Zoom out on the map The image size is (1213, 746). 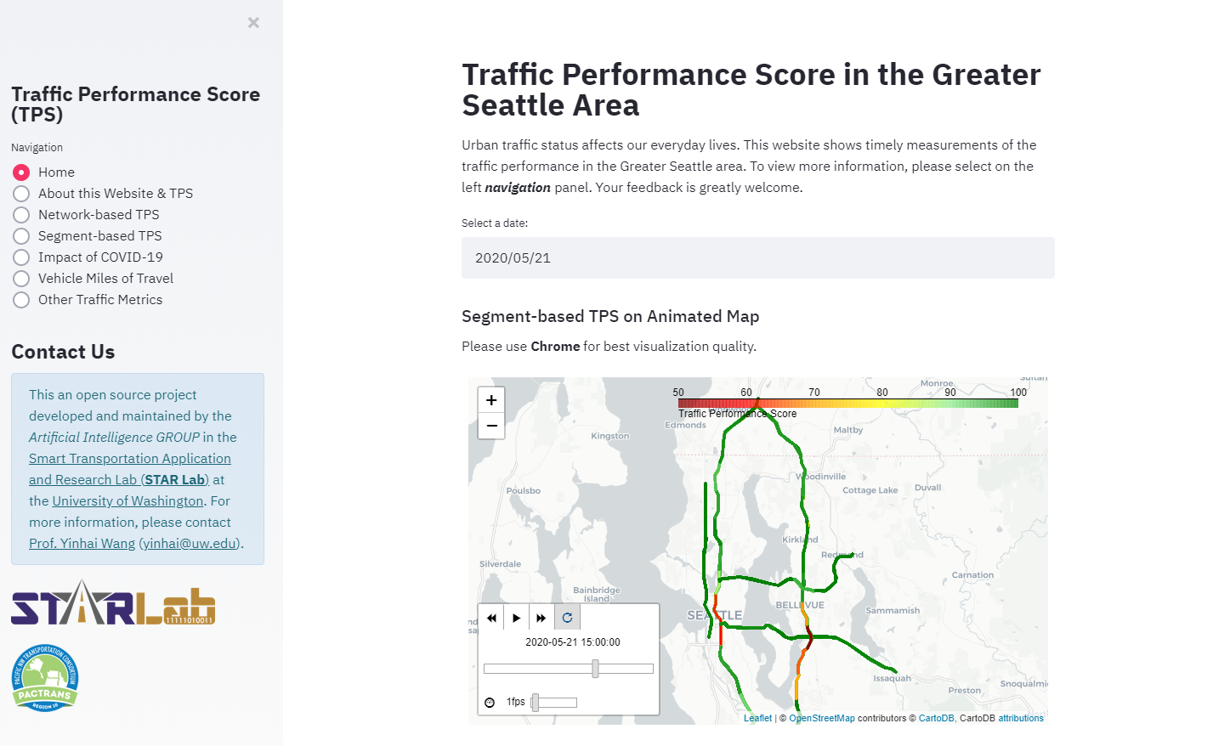pyautogui.click(x=491, y=426)
